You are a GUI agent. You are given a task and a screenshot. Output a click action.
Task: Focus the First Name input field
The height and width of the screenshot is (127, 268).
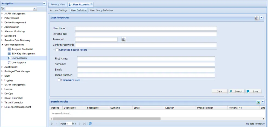(146, 59)
